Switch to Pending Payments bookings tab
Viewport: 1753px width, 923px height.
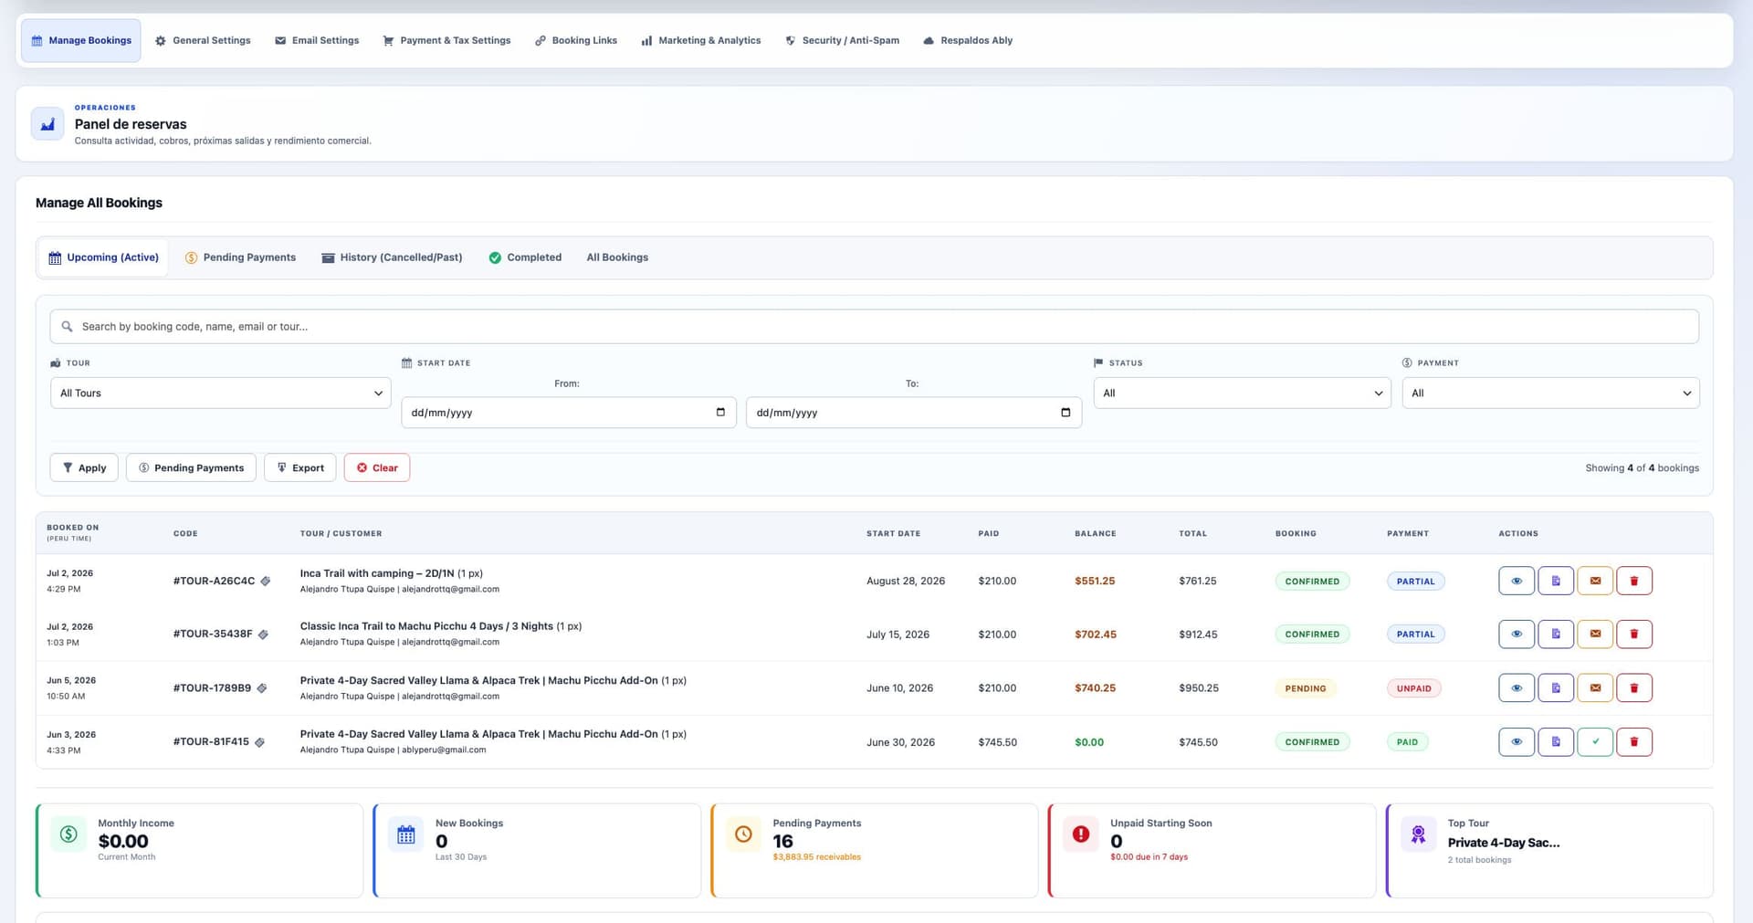point(241,257)
